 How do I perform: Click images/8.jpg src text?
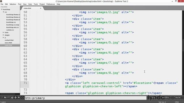[x=107, y=73]
